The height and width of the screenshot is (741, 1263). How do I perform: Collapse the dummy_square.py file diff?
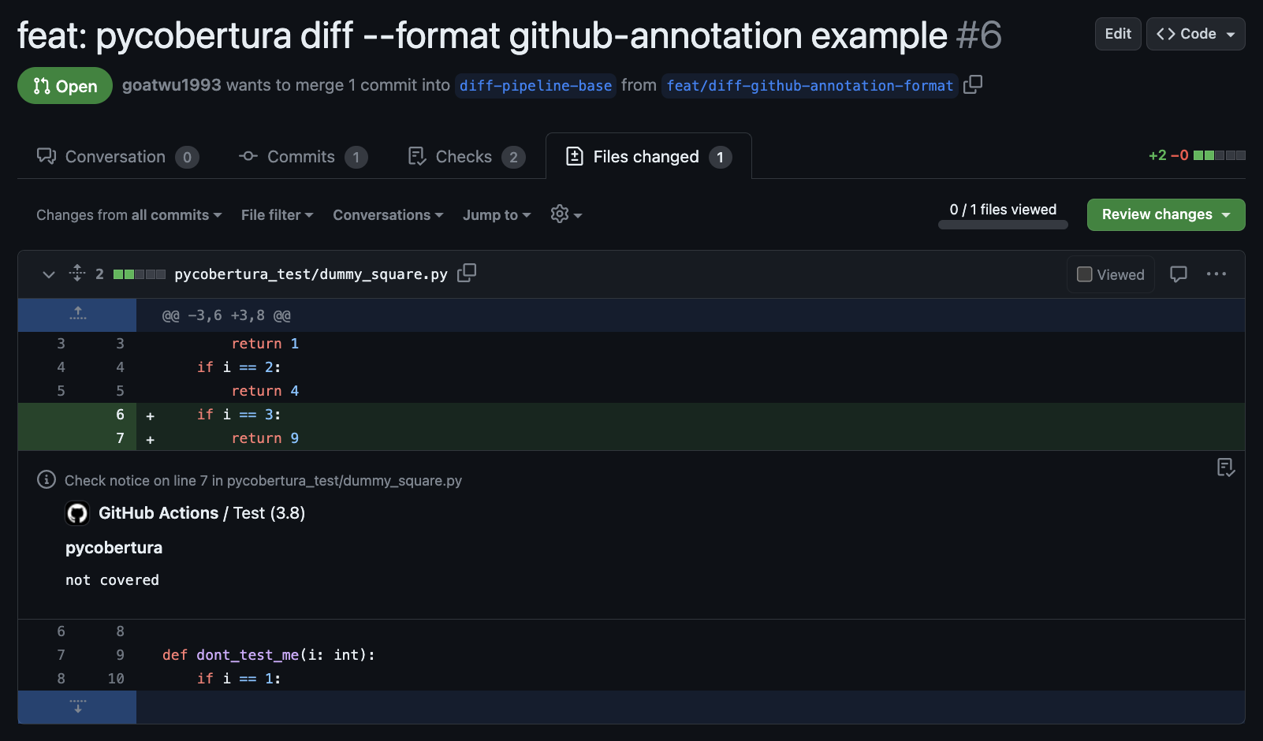[49, 274]
